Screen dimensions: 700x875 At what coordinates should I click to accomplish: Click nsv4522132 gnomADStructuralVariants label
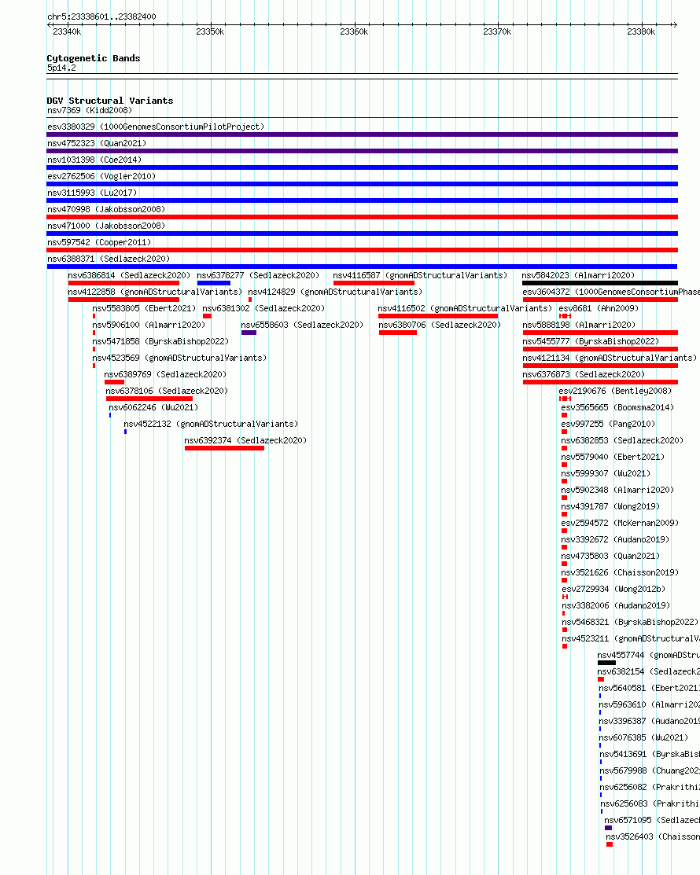[x=211, y=424]
